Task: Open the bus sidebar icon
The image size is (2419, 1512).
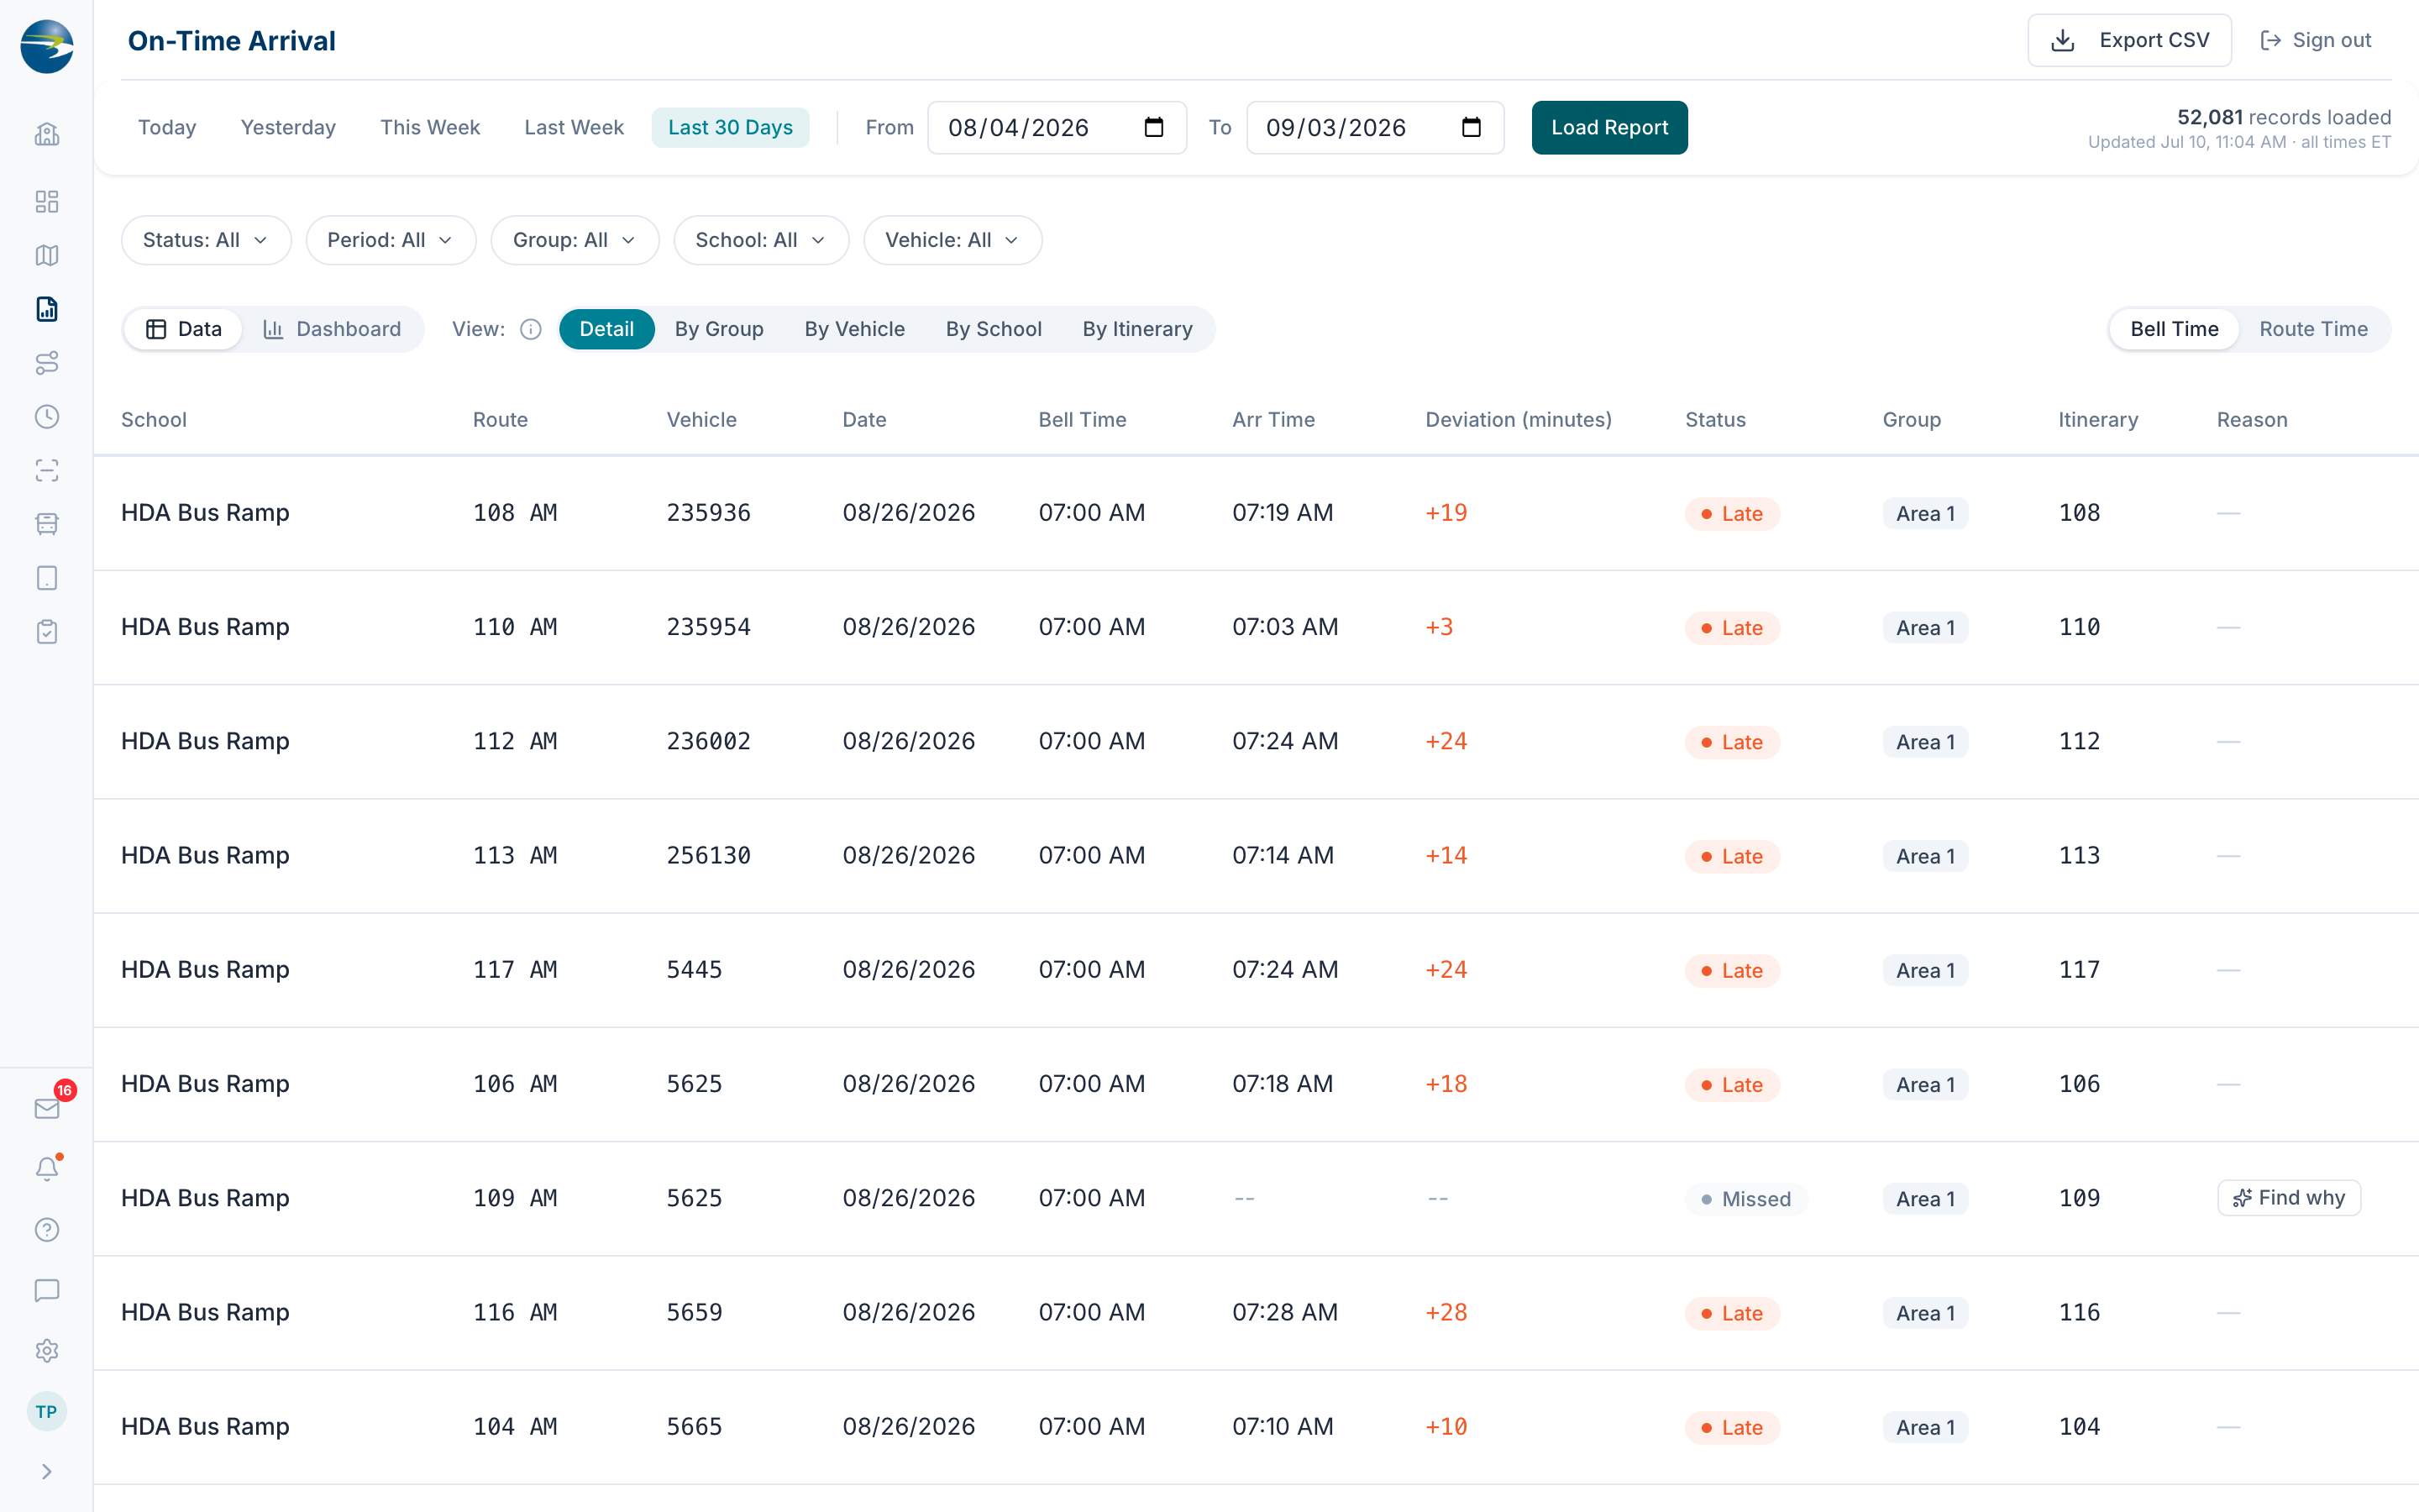Action: 47,524
